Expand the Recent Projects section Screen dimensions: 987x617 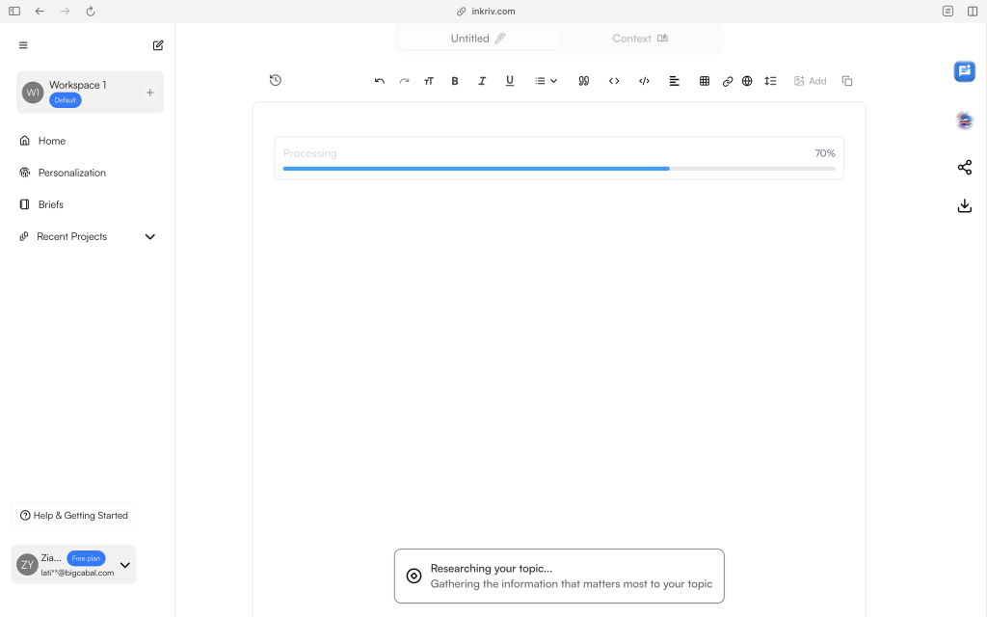point(149,236)
